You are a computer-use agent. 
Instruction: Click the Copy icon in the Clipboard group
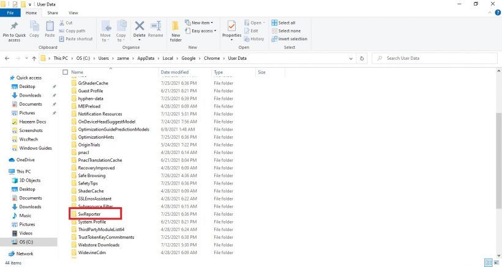34,27
